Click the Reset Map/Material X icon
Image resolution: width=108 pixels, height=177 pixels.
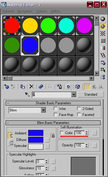click(31, 87)
